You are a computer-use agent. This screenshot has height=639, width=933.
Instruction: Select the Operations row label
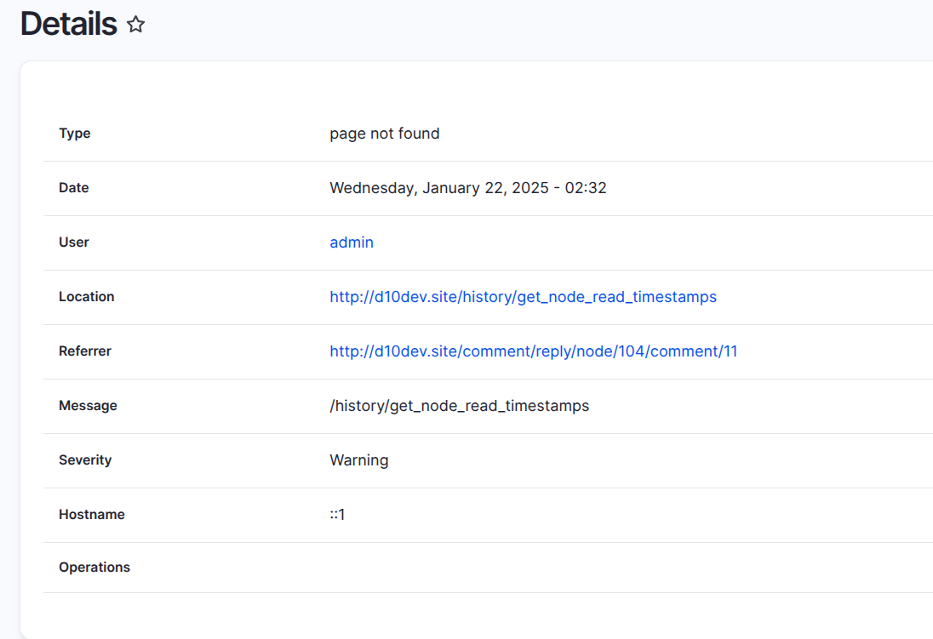(94, 568)
